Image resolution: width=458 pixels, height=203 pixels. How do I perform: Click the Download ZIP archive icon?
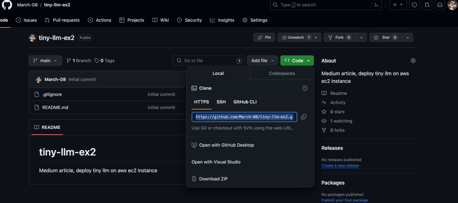coord(194,179)
